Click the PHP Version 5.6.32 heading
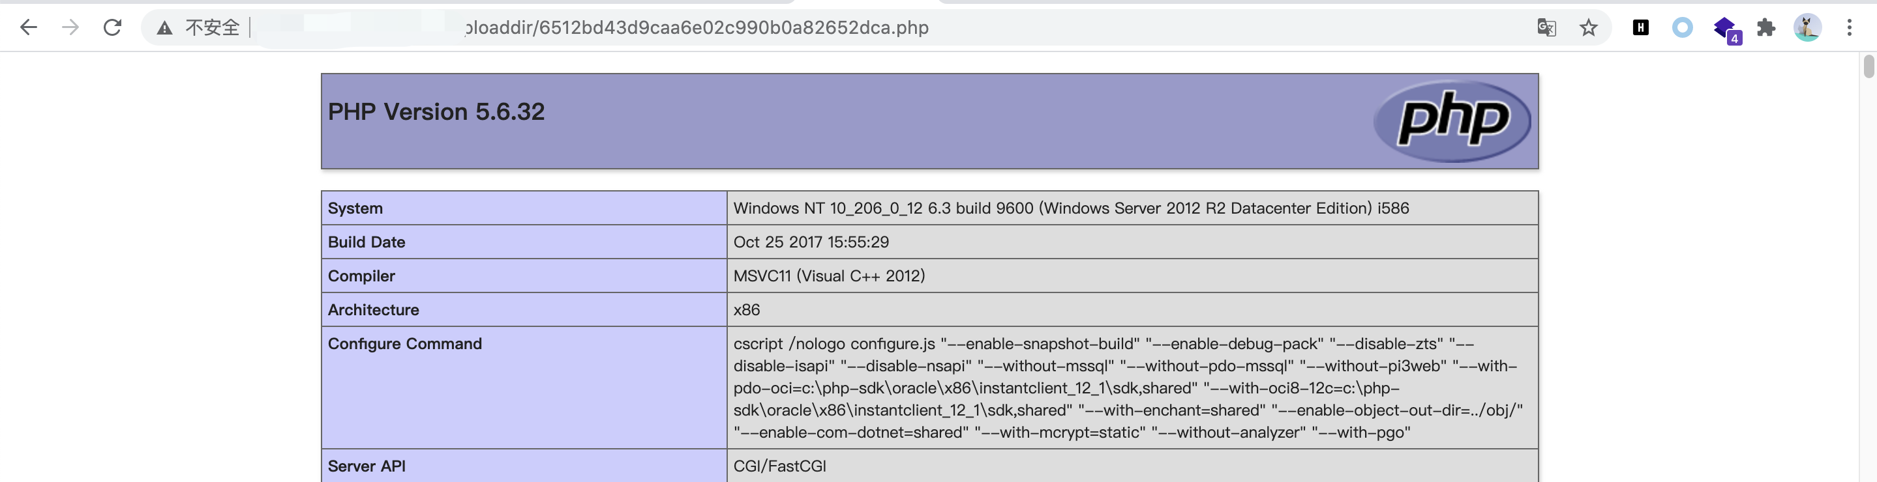The image size is (1877, 482). click(436, 111)
